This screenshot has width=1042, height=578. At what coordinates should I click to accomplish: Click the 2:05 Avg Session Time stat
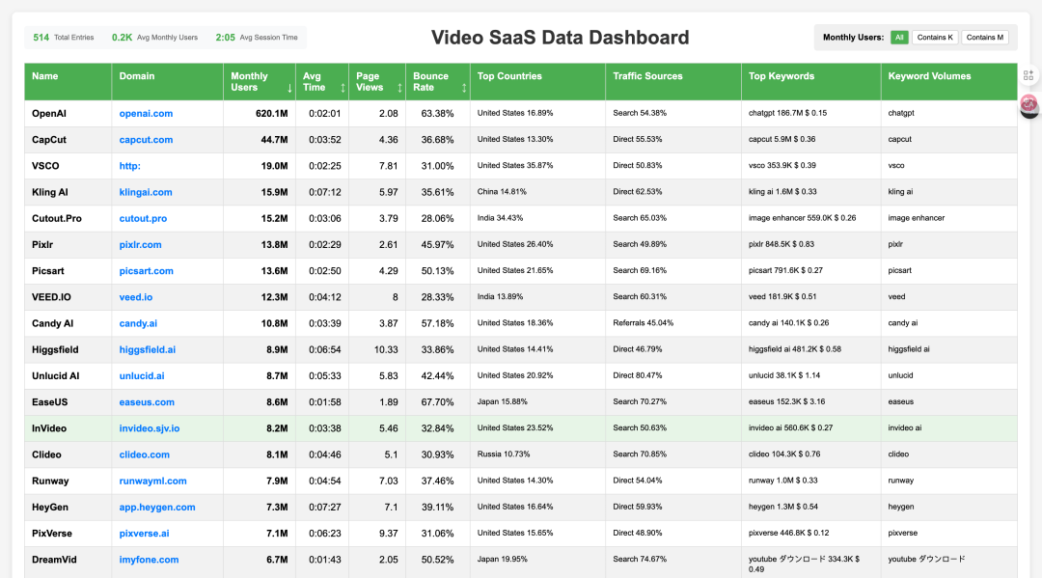click(x=257, y=38)
